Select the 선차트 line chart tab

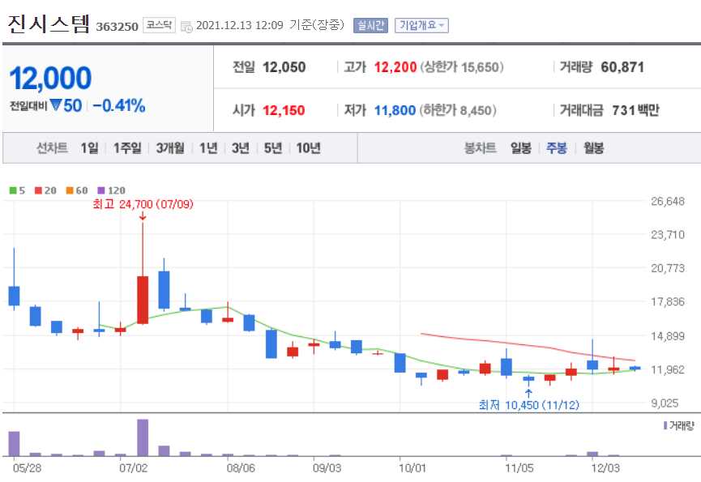pos(53,148)
